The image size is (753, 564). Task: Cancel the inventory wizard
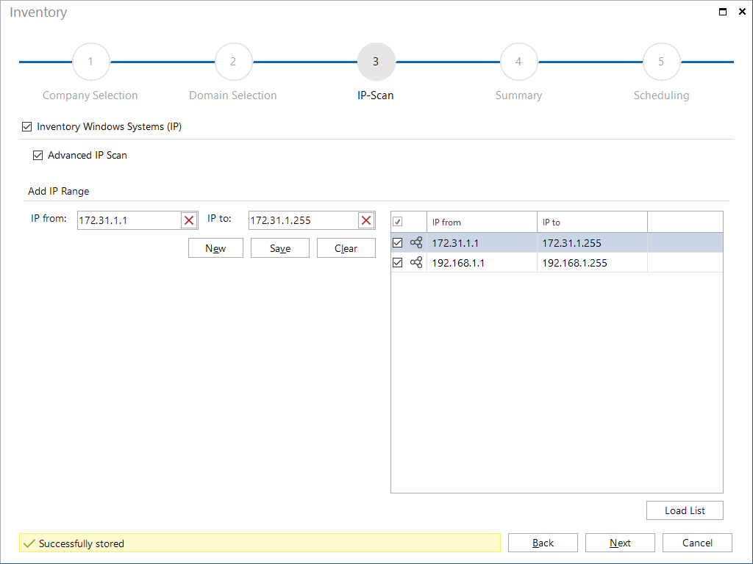tap(697, 543)
